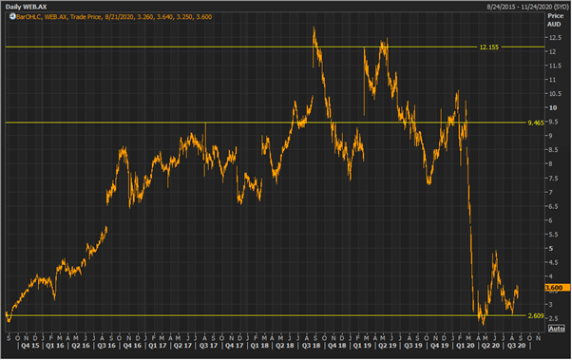The width and height of the screenshot is (572, 360).
Task: Click the 6 price axis value
Action: click(551, 220)
